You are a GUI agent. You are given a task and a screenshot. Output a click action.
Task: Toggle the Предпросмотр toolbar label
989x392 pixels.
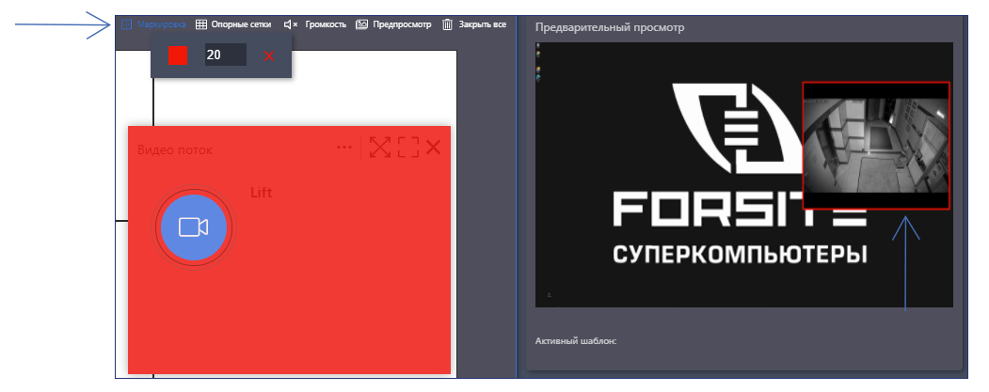tap(402, 24)
